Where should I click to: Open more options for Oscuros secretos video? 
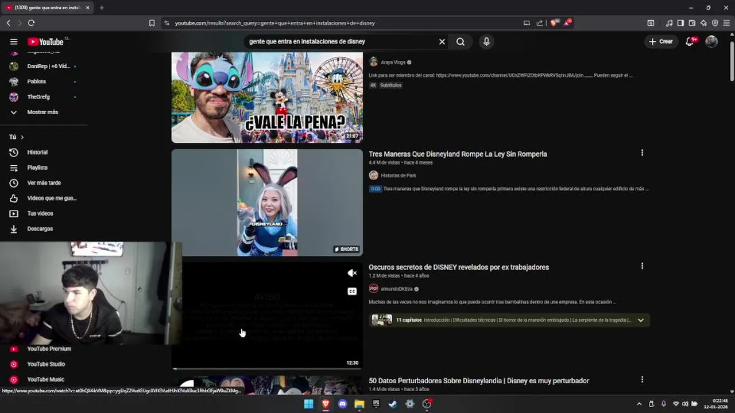point(642,266)
